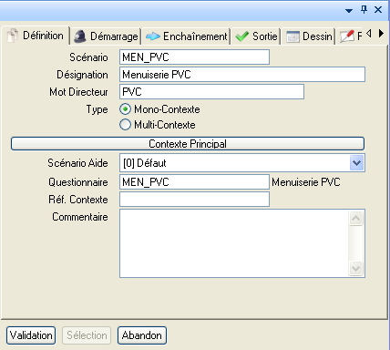Click the Réf. Contexte input field
This screenshot has width=390, height=350.
tap(194, 200)
